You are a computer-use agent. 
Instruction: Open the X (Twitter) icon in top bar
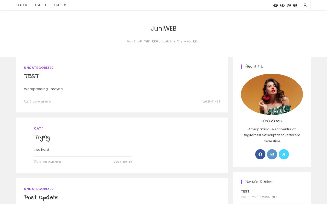[276, 5]
